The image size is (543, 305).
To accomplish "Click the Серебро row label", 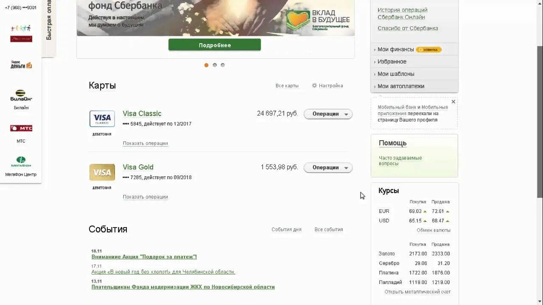I will point(389,263).
